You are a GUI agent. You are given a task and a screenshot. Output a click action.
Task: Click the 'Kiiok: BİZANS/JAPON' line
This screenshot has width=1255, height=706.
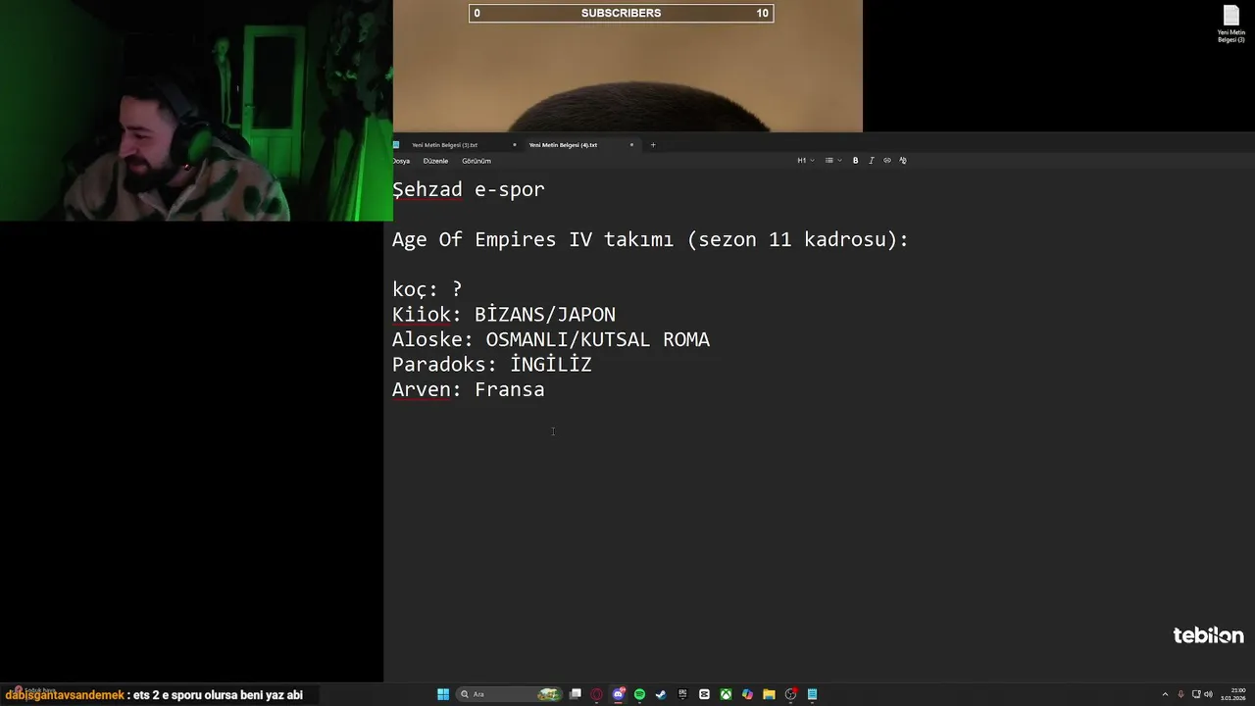click(x=504, y=315)
